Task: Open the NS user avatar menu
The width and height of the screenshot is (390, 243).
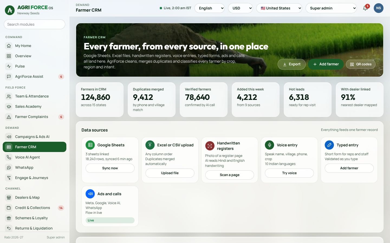Action: point(378,8)
